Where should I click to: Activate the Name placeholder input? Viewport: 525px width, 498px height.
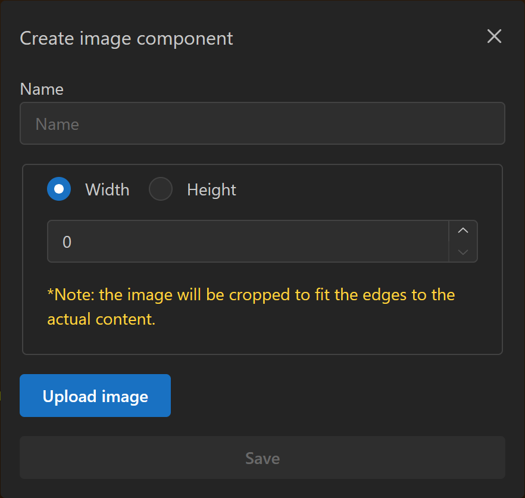point(262,123)
